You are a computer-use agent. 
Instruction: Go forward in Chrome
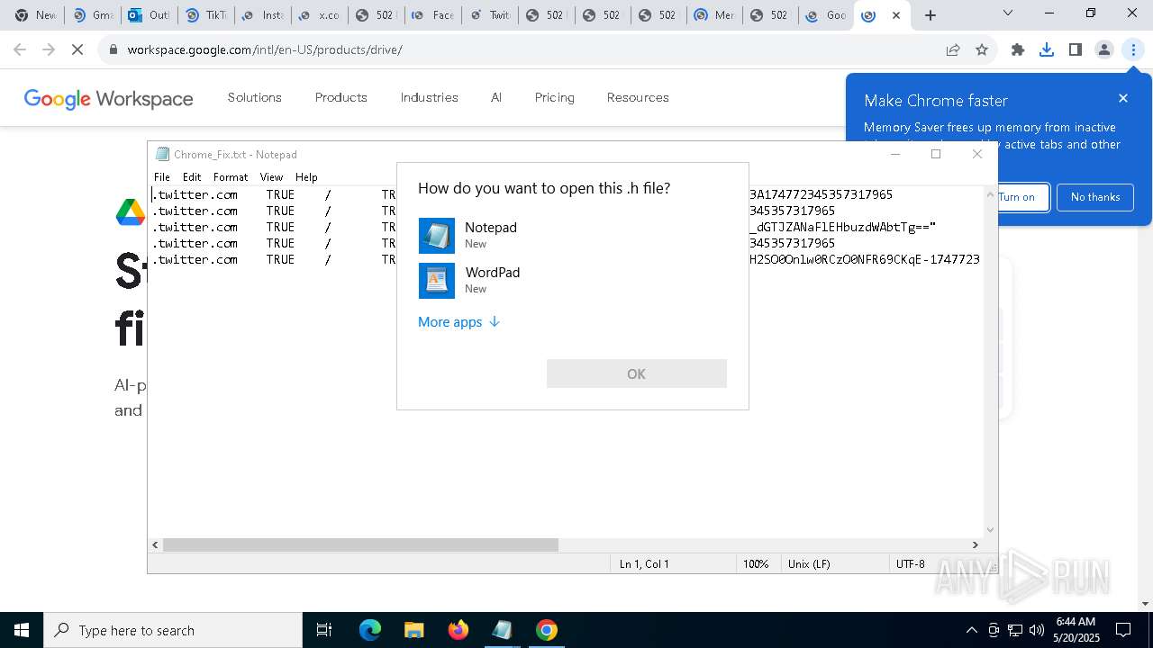coord(49,49)
